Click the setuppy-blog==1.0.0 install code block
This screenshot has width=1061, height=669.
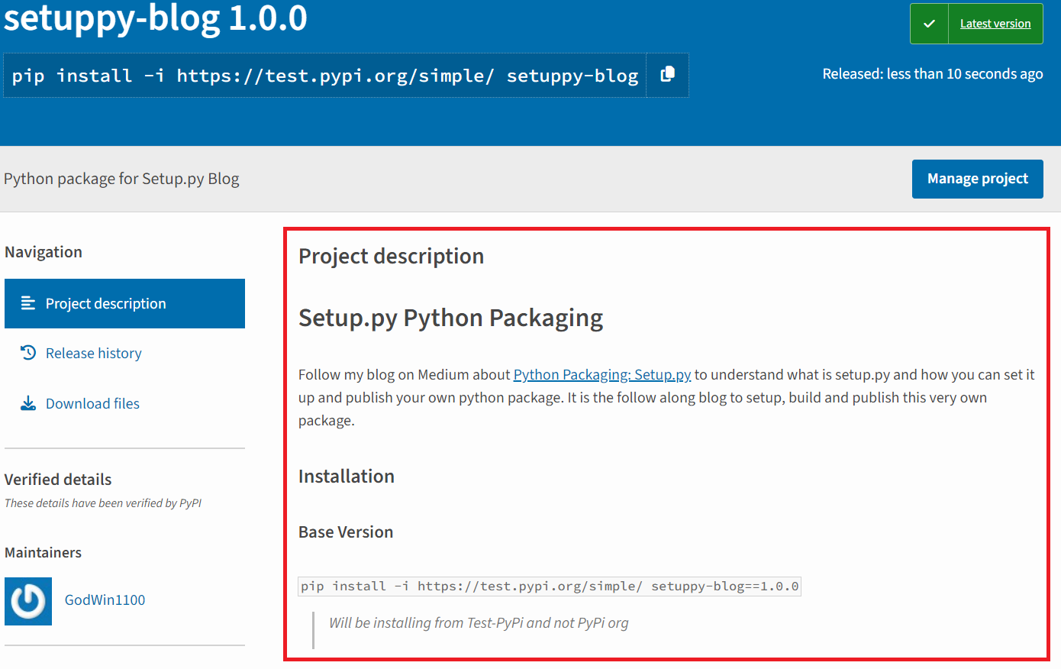pos(550,587)
